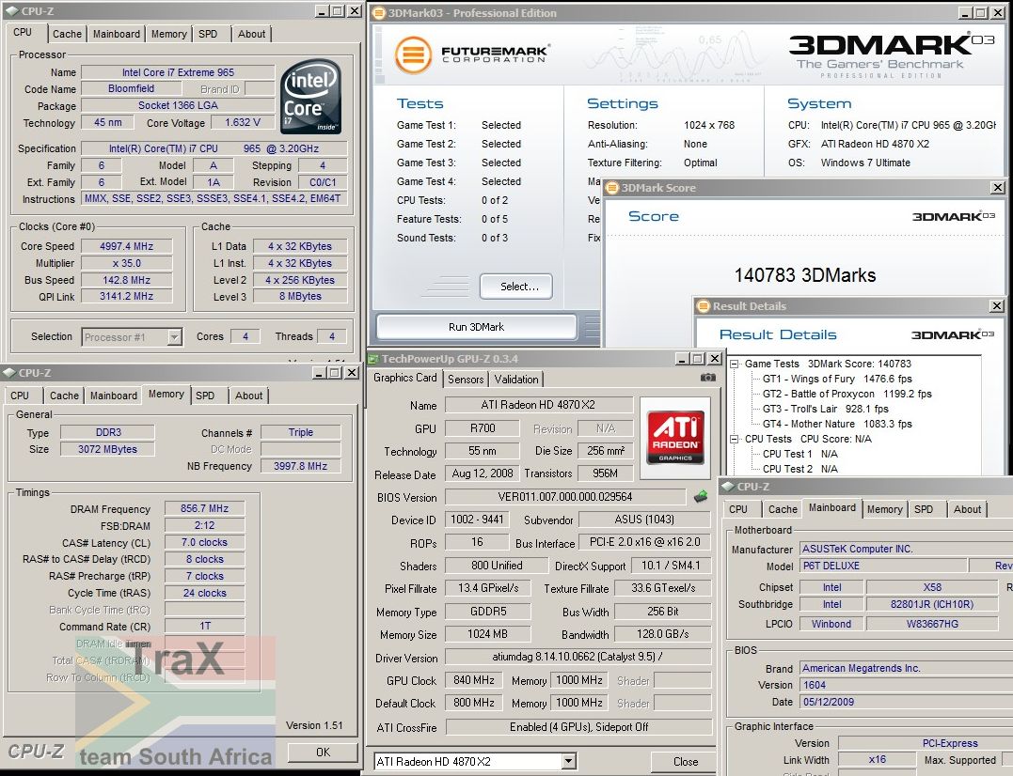Screen dimensions: 1013x776
Task: Open Memory tab in top CPU-Z window
Action: 169,34
